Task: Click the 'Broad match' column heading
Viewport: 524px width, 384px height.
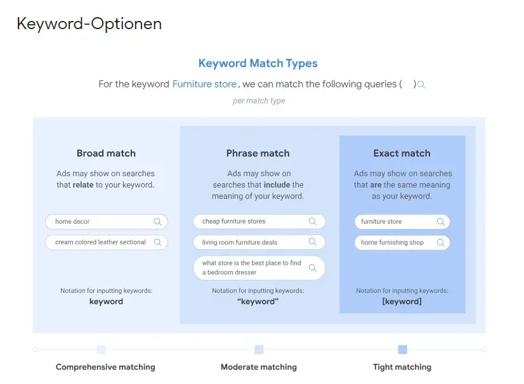Action: coord(107,153)
